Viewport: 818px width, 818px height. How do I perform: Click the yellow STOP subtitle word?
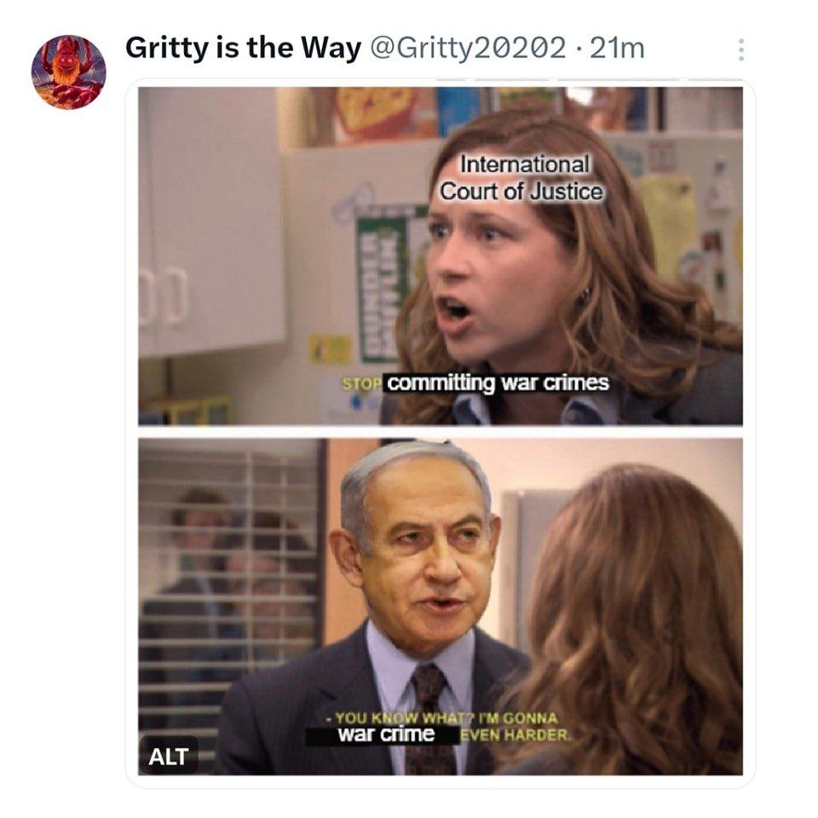pyautogui.click(x=360, y=384)
